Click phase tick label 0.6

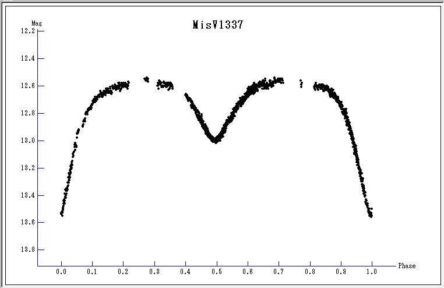248,272
